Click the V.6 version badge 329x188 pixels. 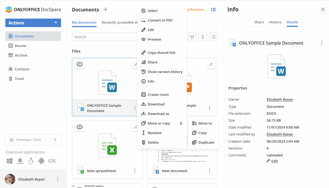(x=80, y=64)
